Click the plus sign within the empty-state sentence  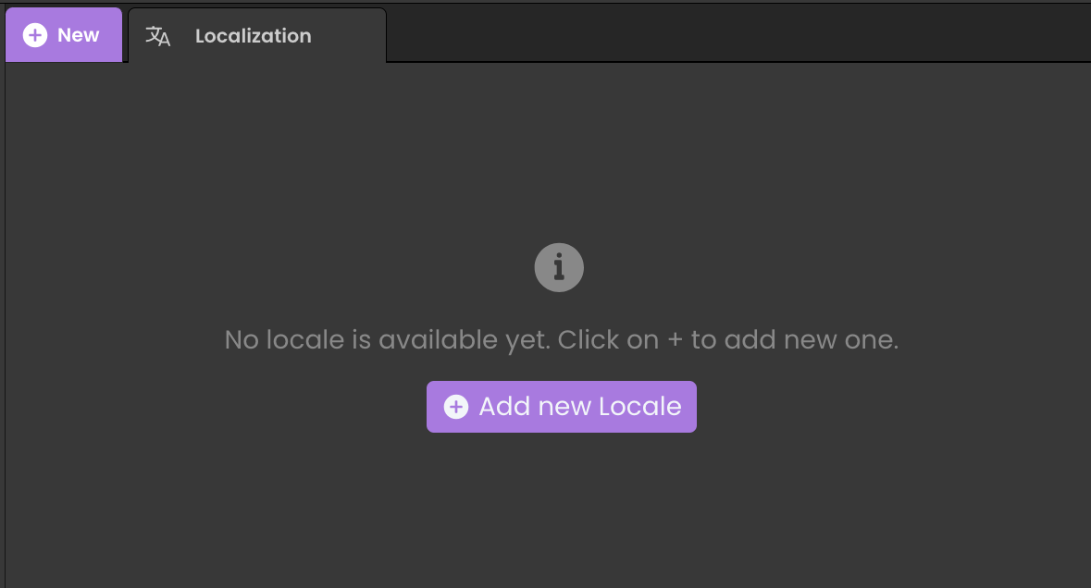(x=675, y=340)
